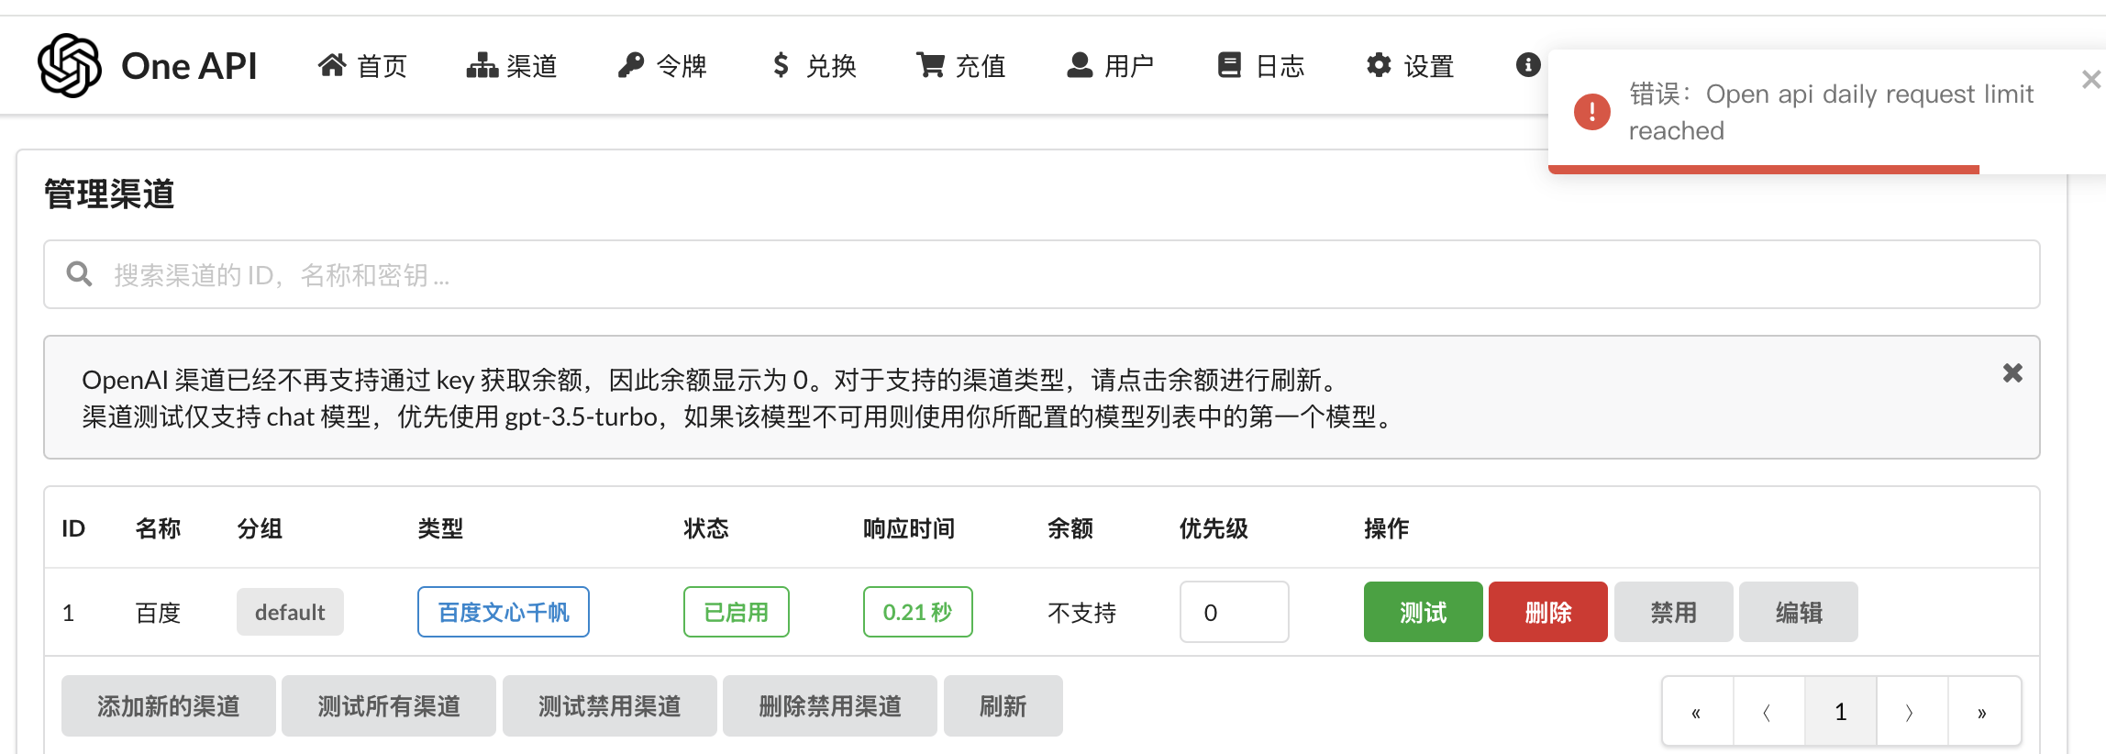Click the shopping cart 充值 icon
The image size is (2106, 754).
(930, 65)
